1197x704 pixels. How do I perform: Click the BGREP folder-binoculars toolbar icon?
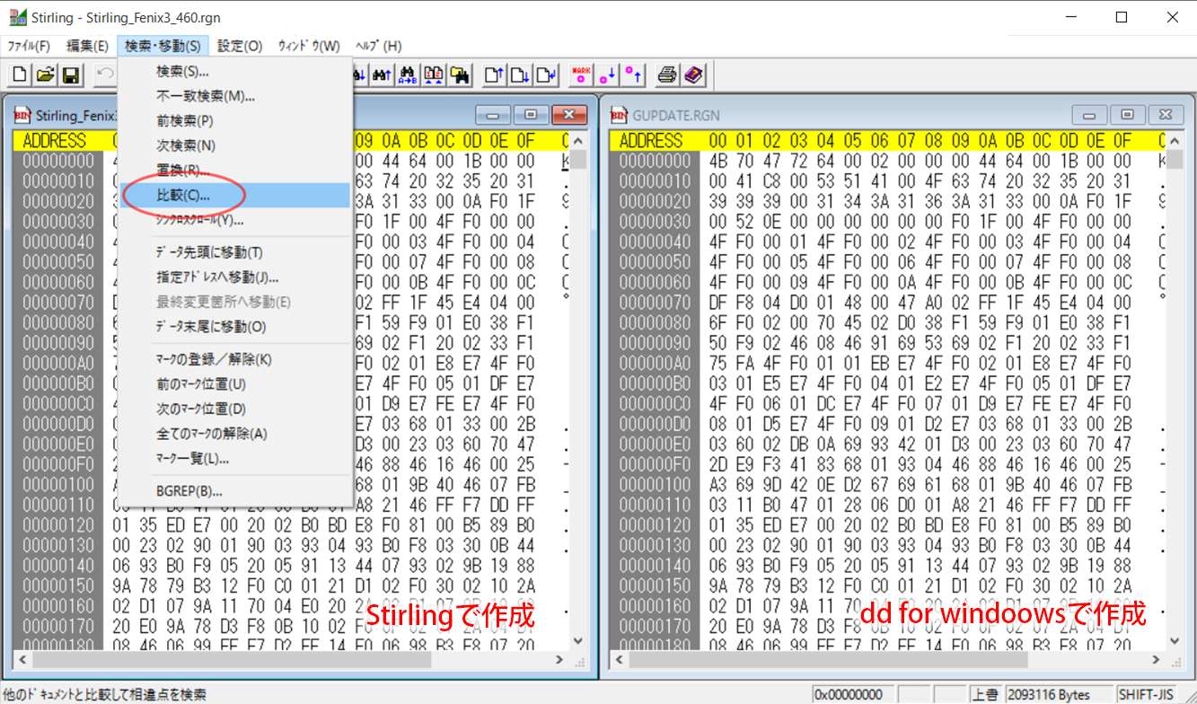tap(460, 75)
